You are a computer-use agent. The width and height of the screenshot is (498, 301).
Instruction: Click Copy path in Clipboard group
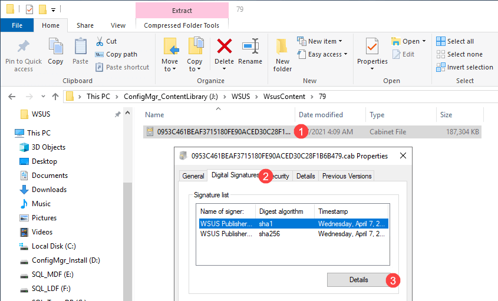116,54
